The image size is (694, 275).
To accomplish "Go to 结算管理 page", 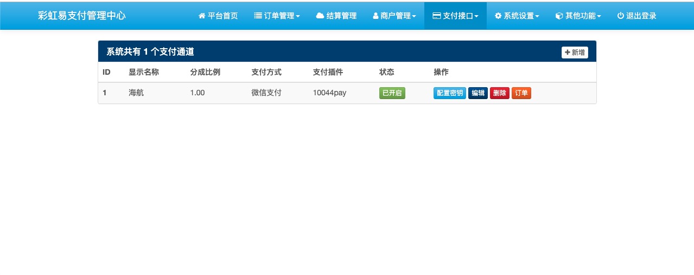I will (336, 16).
